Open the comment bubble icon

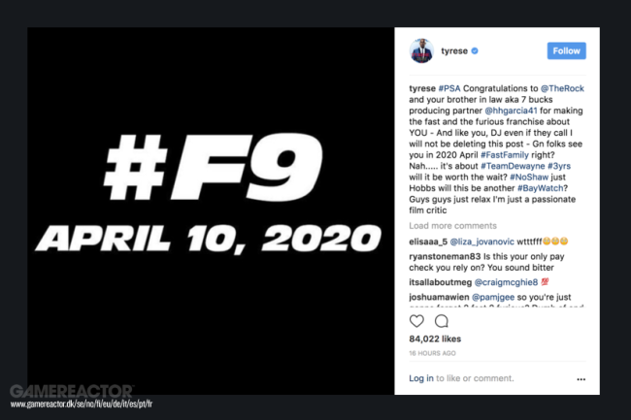coord(442,321)
